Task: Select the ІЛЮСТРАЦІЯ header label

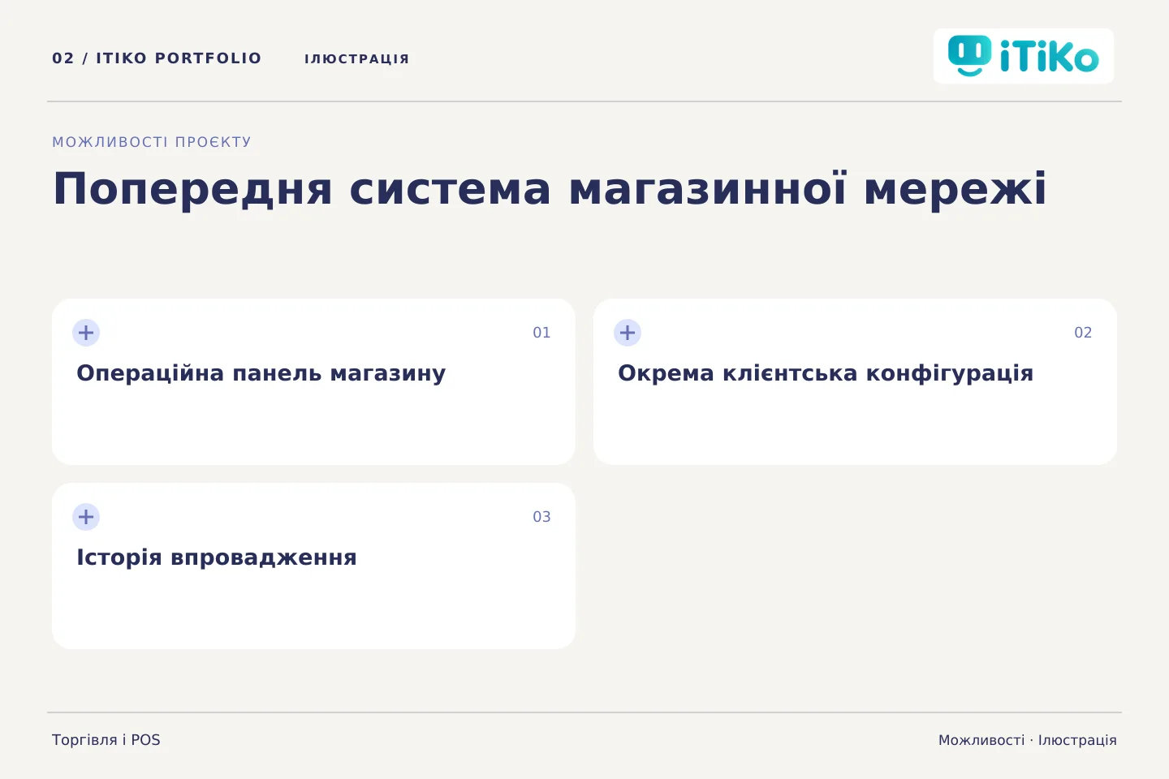Action: point(357,59)
